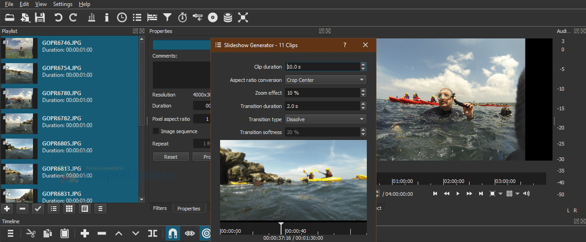Toggle the Scrub while dragging eye icon
The image size is (586, 242).
[x=190, y=233]
